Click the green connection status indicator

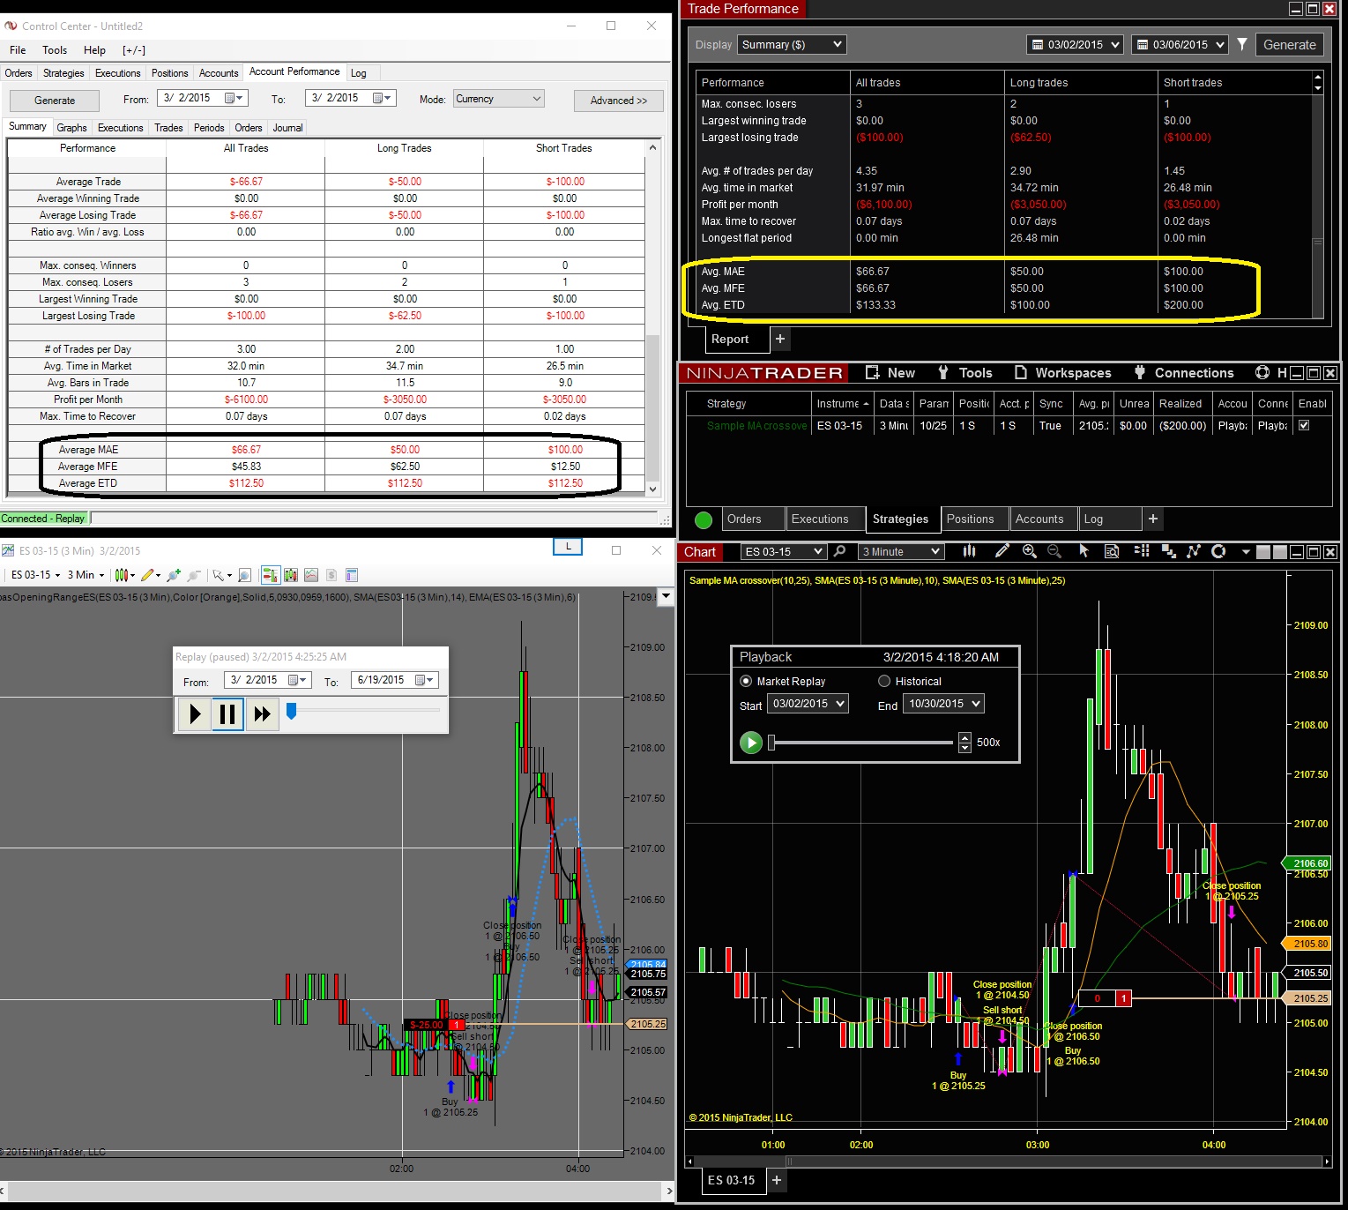pyautogui.click(x=704, y=520)
